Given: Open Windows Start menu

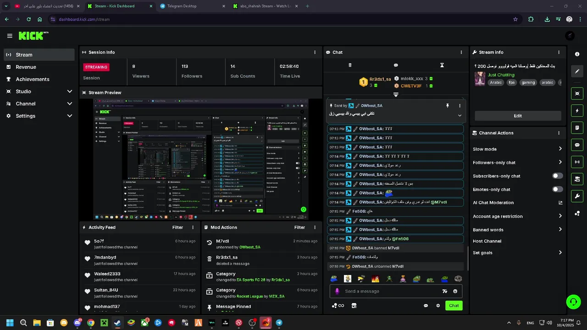Looking at the screenshot, I should click(x=10, y=323).
